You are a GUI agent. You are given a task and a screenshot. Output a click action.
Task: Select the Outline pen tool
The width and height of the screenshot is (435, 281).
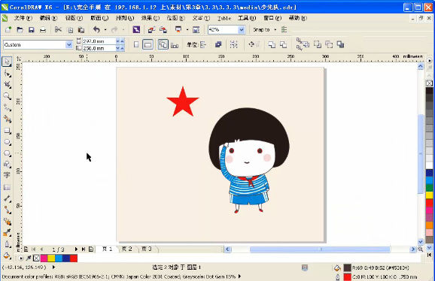(x=8, y=244)
